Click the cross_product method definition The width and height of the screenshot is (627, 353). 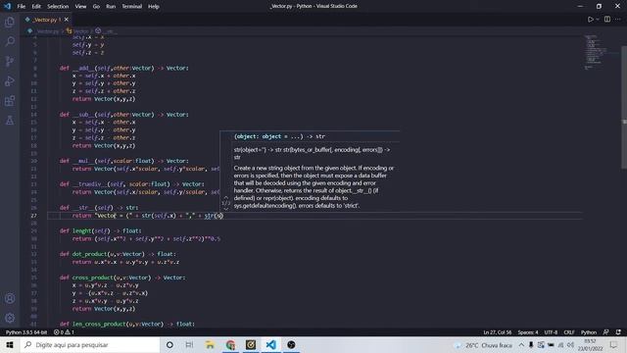coord(122,277)
